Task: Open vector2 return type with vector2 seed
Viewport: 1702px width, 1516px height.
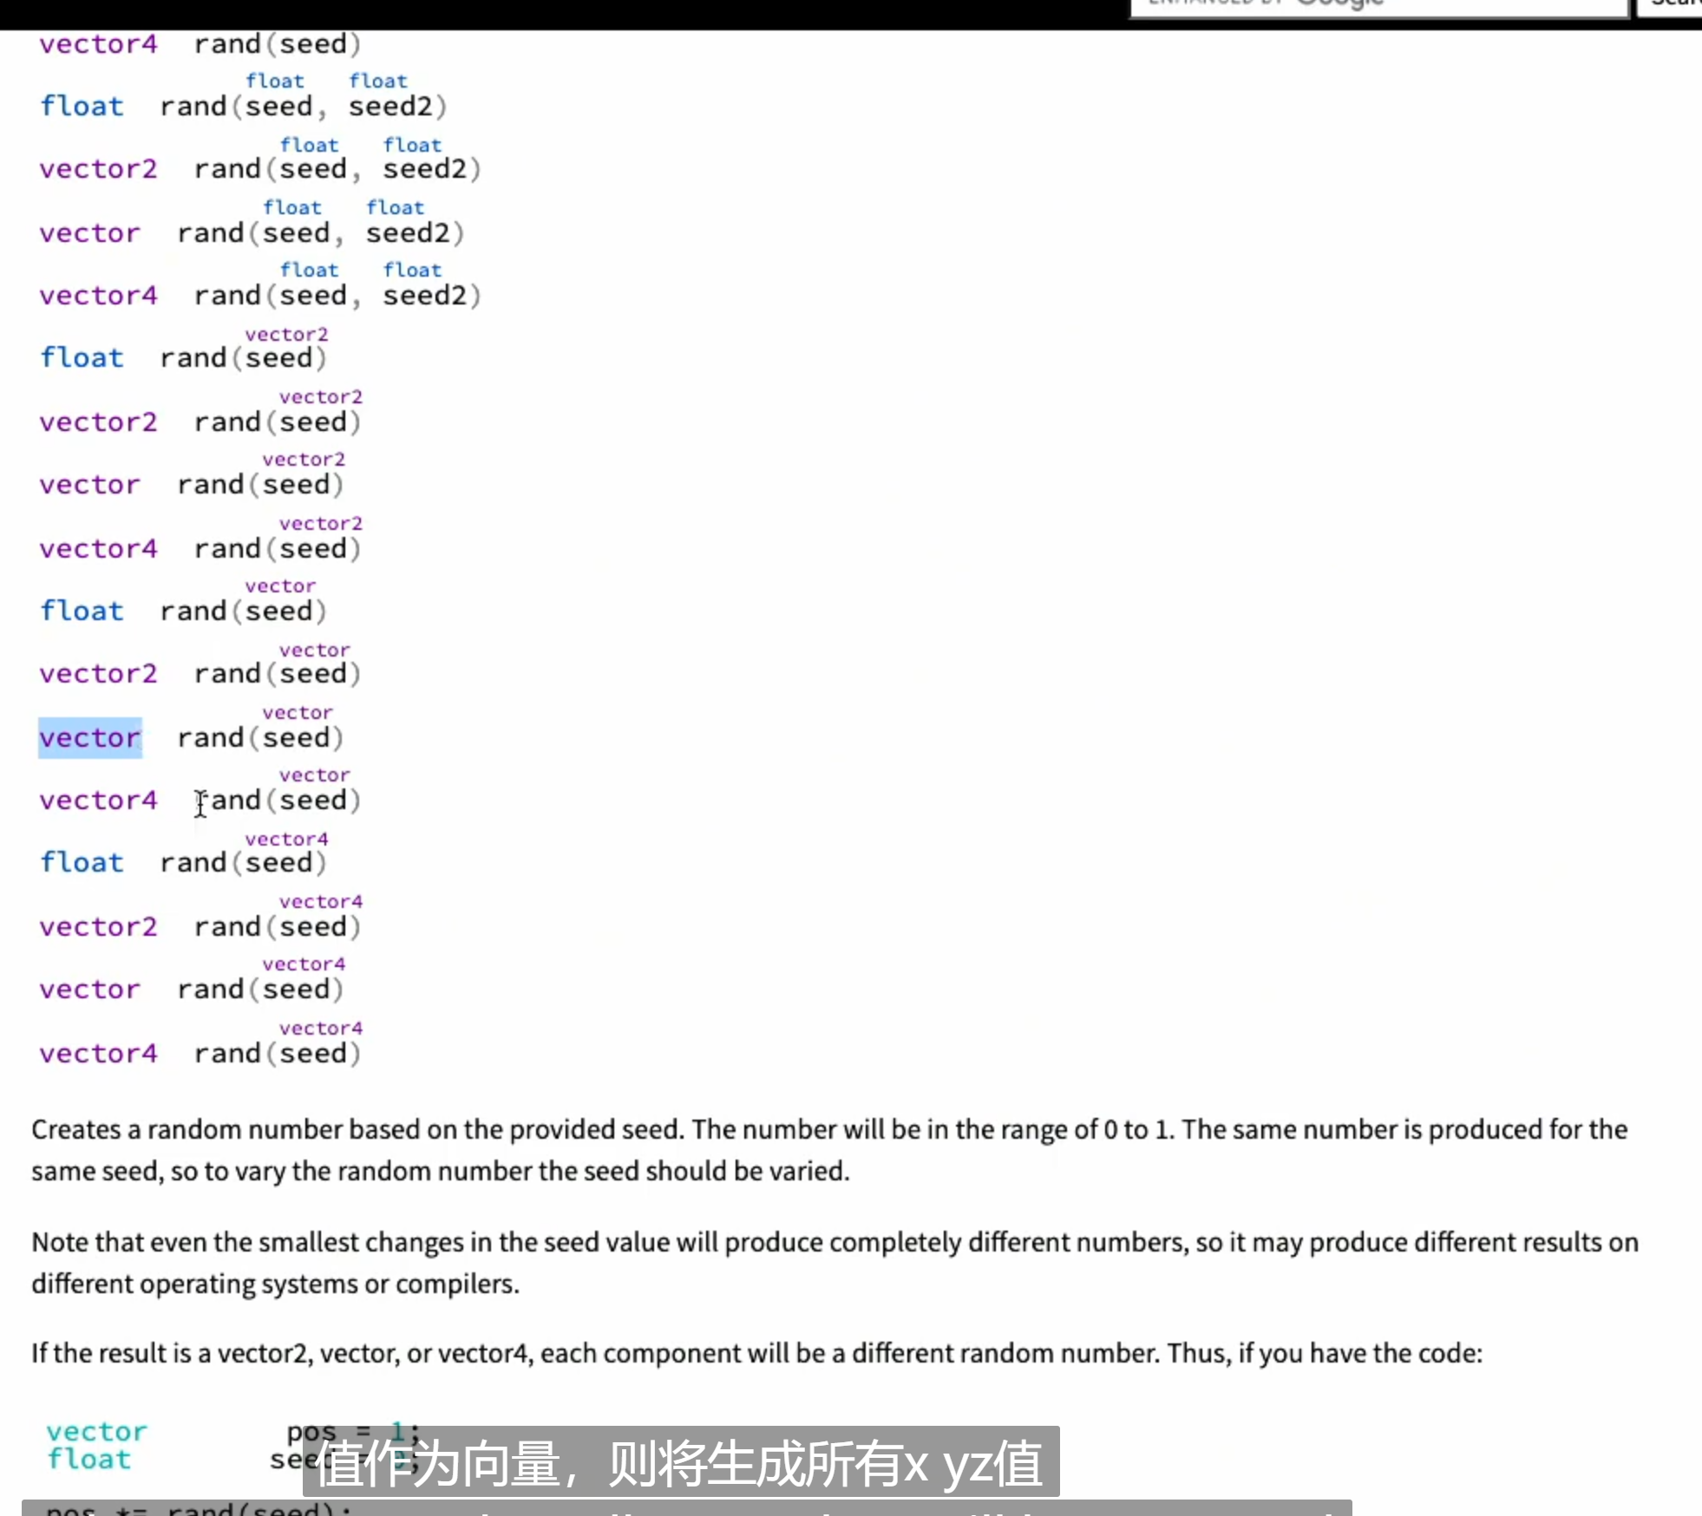Action: 98,422
